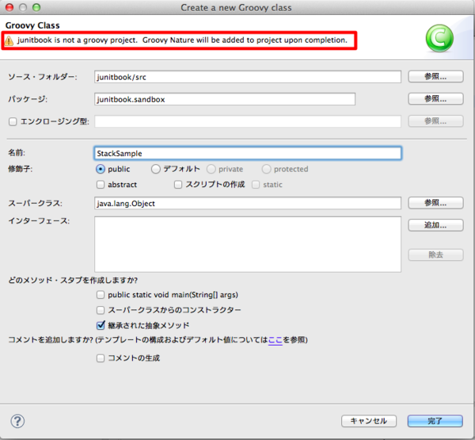Click the green Groovy class icon

click(x=439, y=39)
